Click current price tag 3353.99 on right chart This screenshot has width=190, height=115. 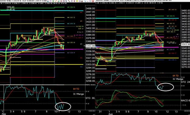click(185, 45)
